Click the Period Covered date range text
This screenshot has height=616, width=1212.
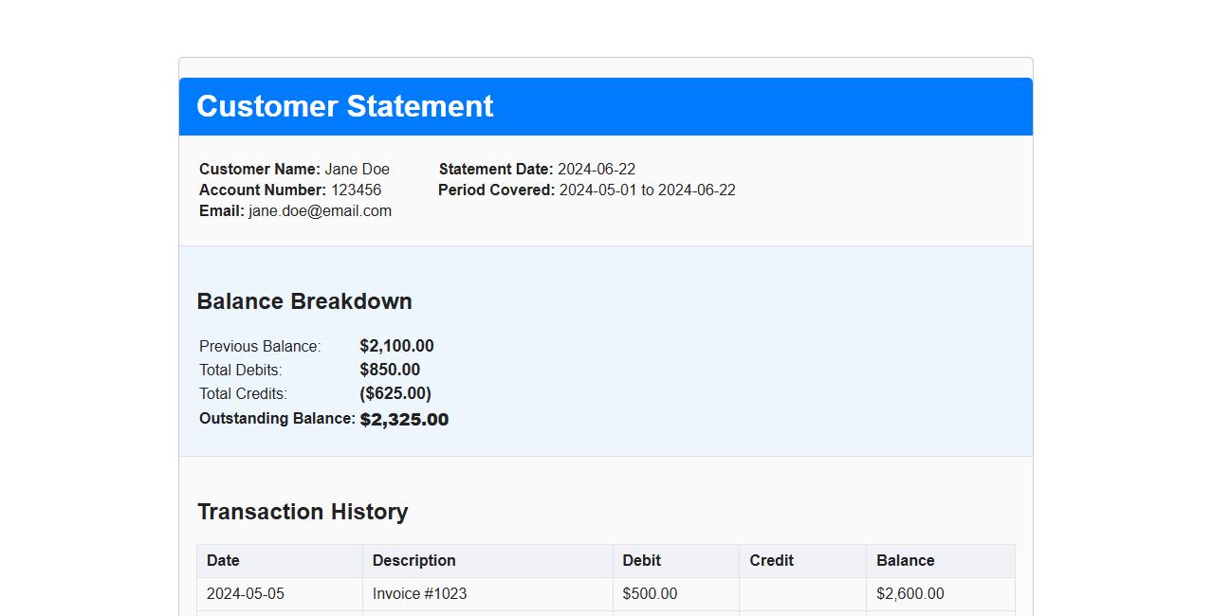tap(647, 190)
